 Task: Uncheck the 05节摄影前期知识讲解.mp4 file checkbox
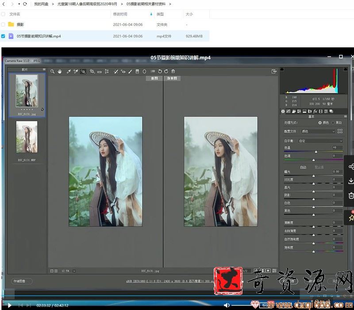pos(3,36)
